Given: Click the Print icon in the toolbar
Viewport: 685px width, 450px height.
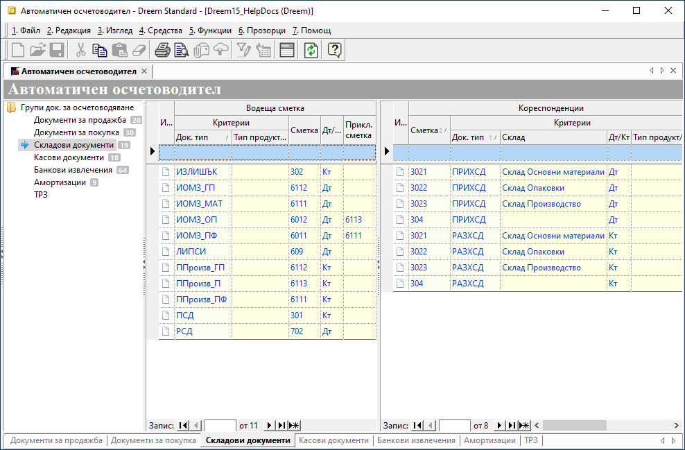Looking at the screenshot, I should click(162, 50).
